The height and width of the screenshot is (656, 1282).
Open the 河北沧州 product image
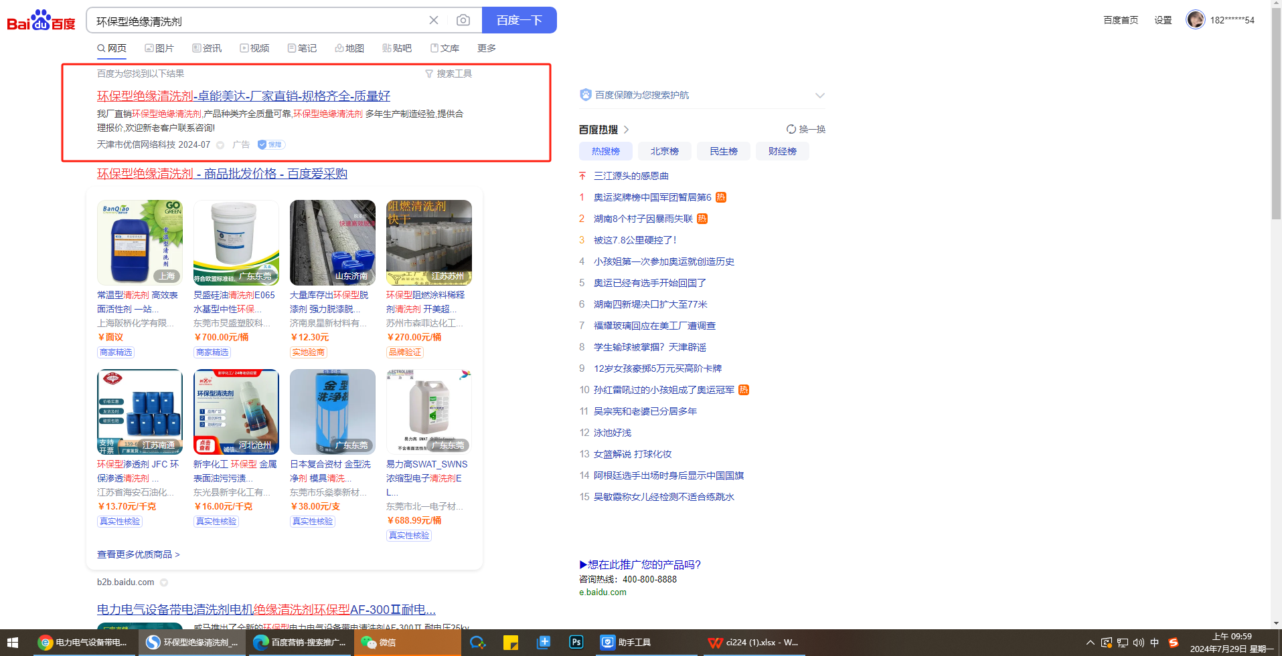coord(236,412)
